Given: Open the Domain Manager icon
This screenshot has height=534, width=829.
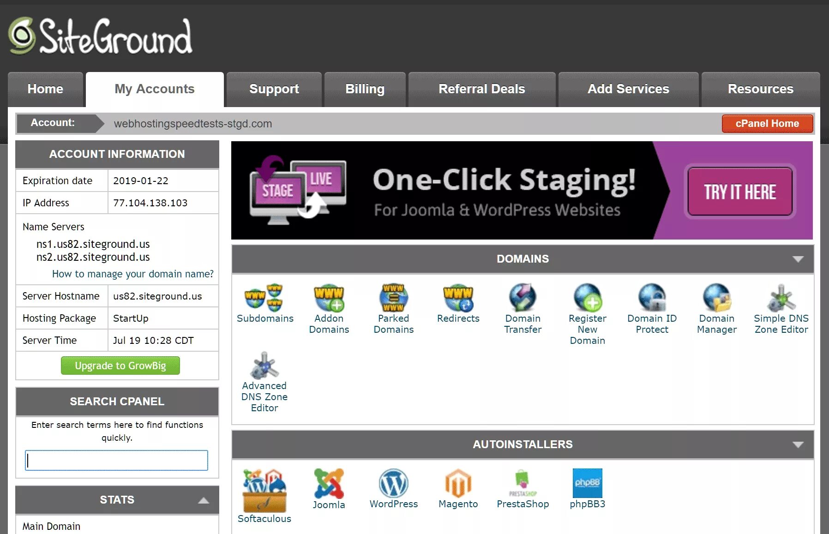Looking at the screenshot, I should (x=716, y=298).
